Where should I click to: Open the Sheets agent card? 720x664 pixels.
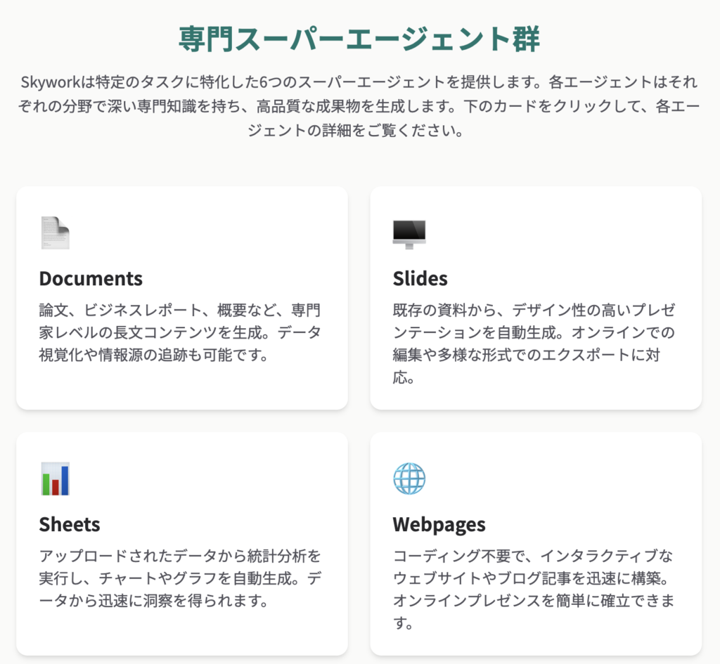pos(182,544)
